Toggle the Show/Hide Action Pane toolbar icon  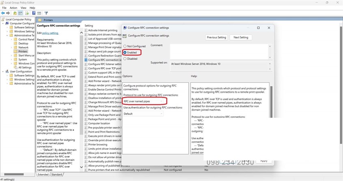click(x=39, y=13)
